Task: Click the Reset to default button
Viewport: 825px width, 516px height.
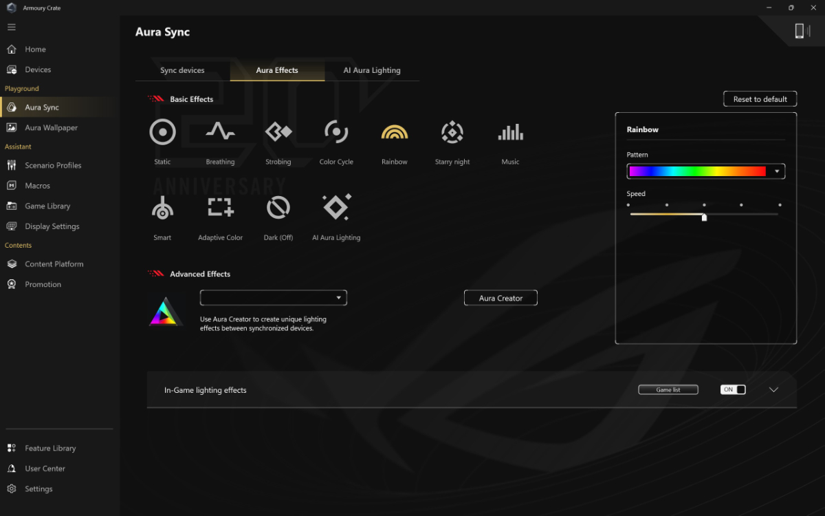Action: 760,99
